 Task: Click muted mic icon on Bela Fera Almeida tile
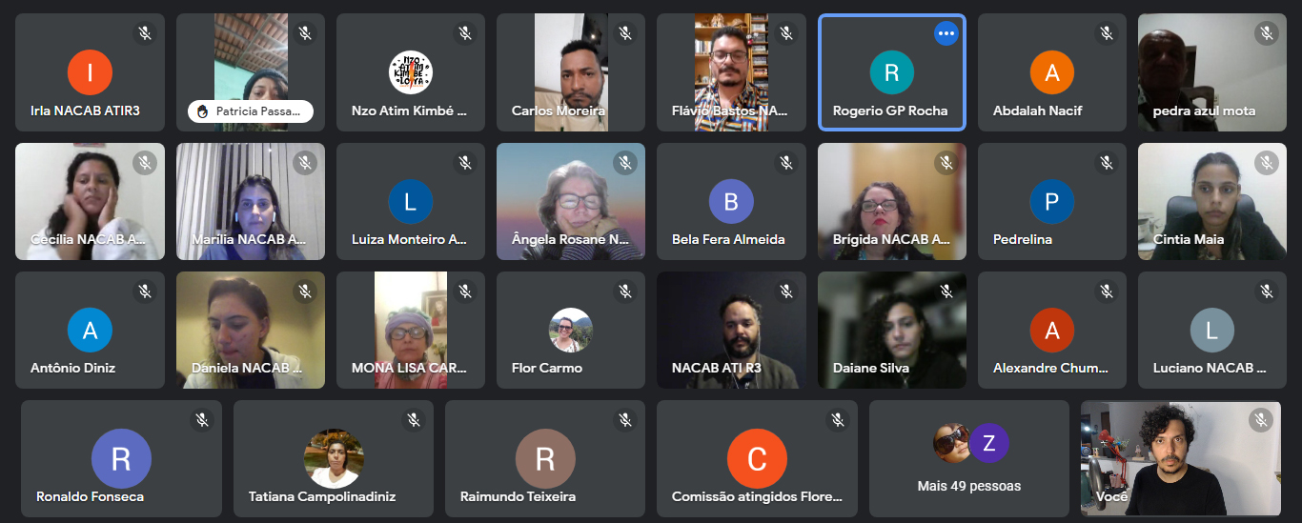(x=785, y=163)
